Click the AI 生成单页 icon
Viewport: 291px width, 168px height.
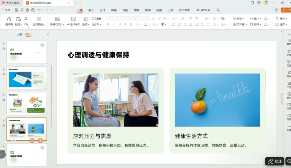click(74, 19)
